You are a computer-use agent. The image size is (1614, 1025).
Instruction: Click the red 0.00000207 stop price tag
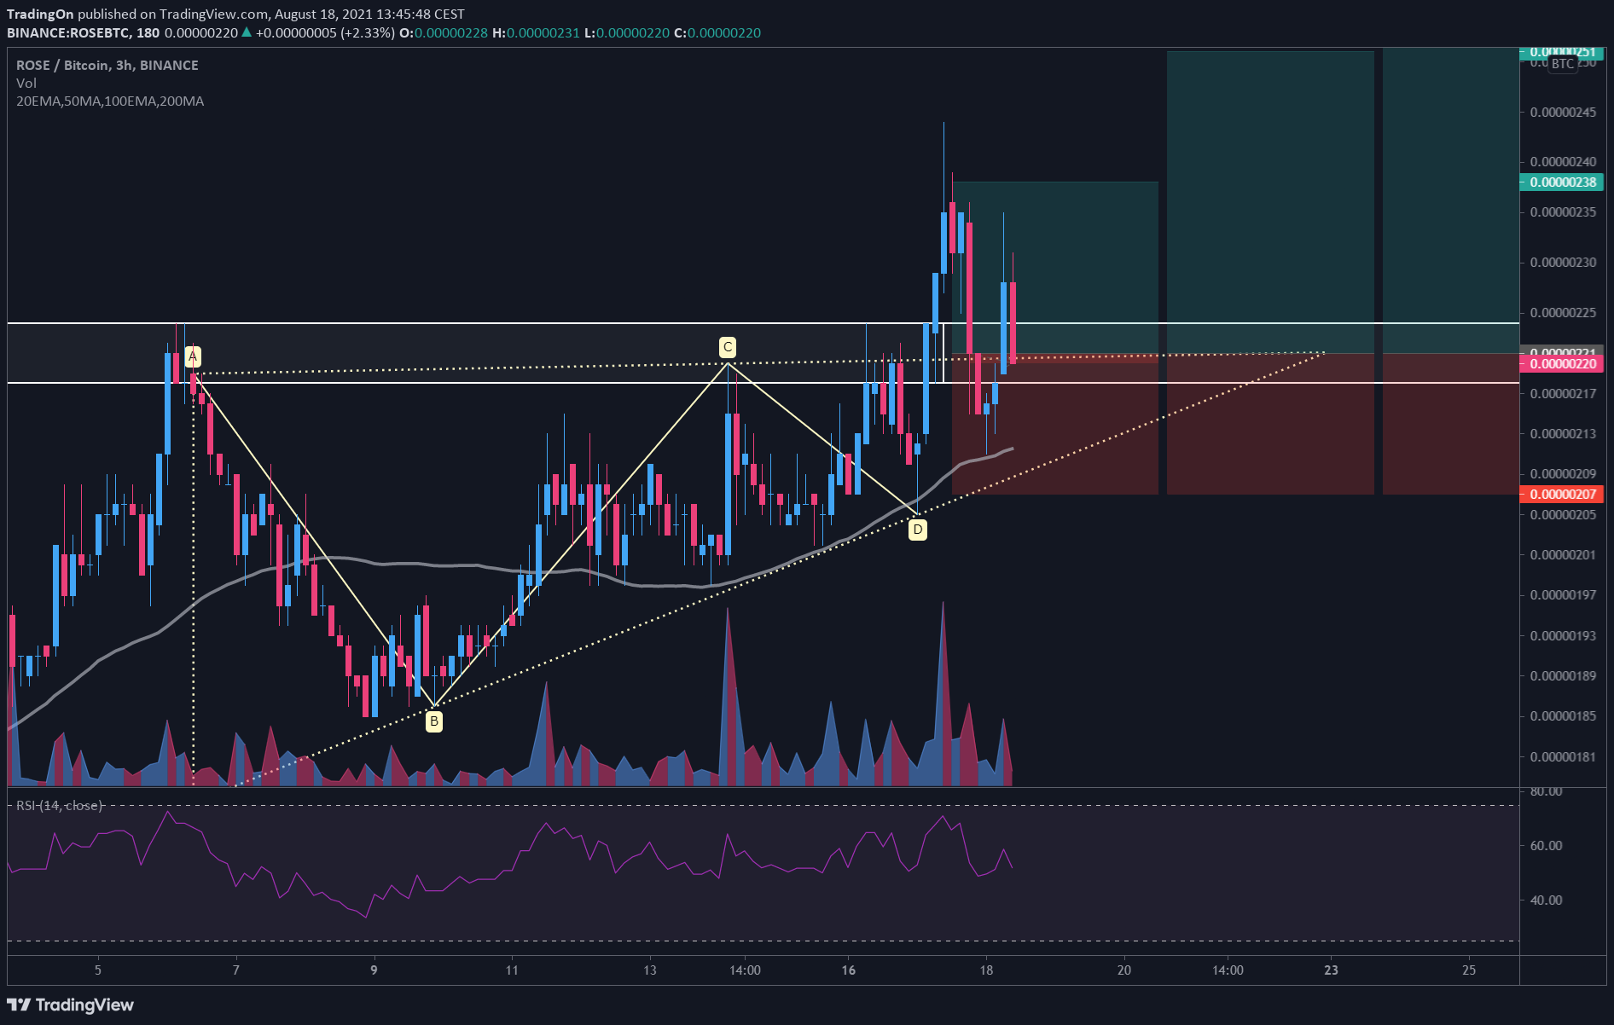(x=1562, y=494)
